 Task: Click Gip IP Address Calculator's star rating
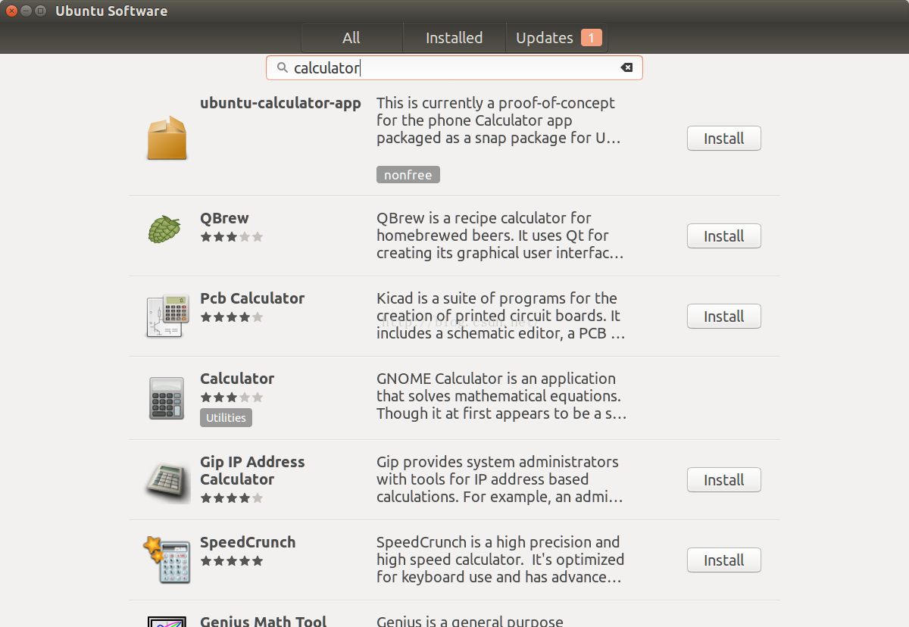point(232,498)
